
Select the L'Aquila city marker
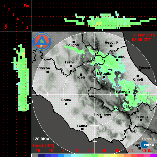(104, 77)
